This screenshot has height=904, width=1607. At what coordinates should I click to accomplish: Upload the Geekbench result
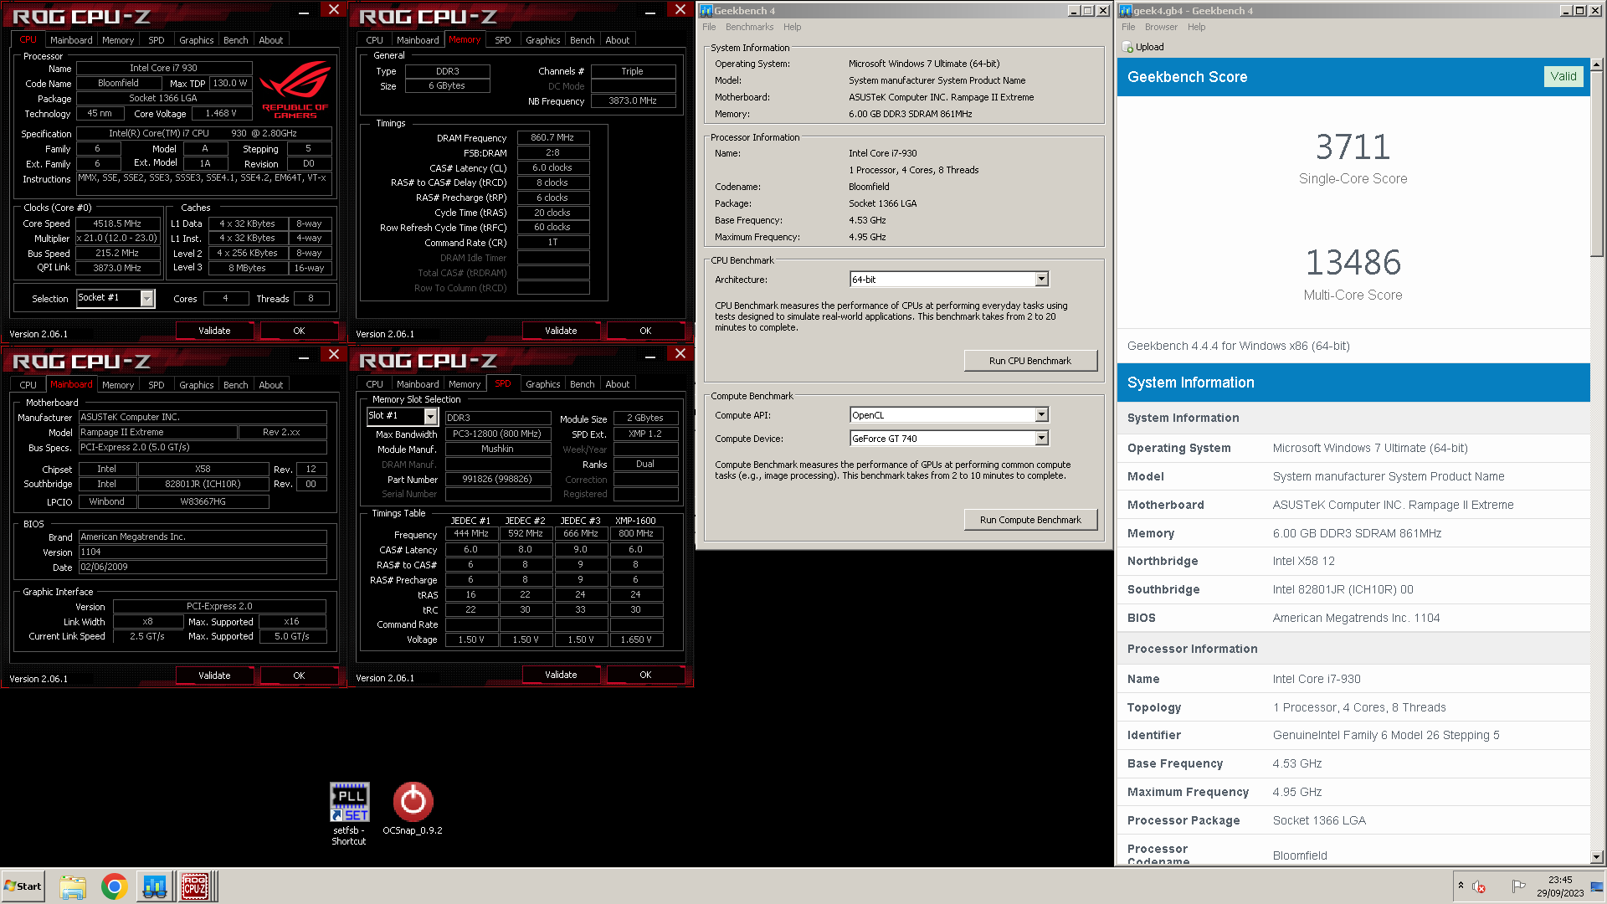click(1142, 47)
